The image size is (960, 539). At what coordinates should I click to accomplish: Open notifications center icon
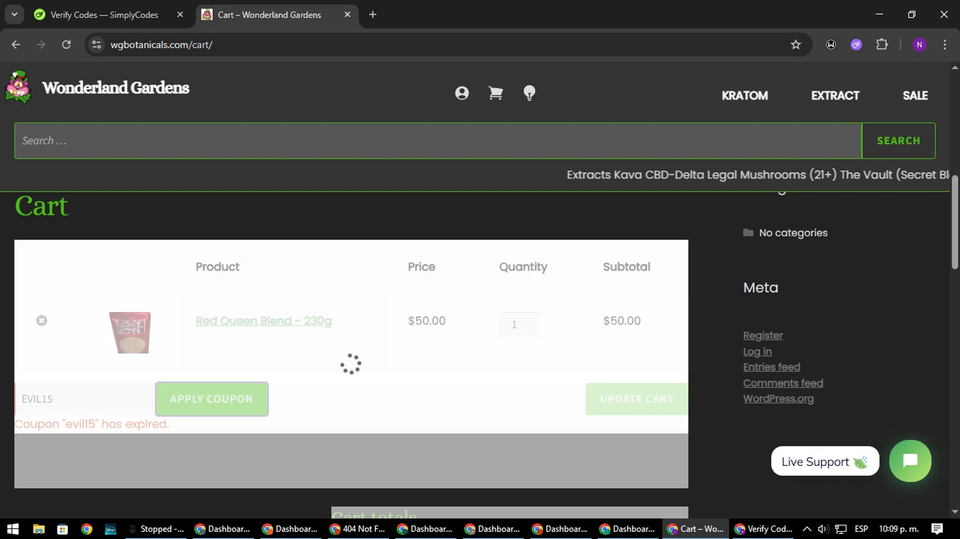tap(937, 529)
